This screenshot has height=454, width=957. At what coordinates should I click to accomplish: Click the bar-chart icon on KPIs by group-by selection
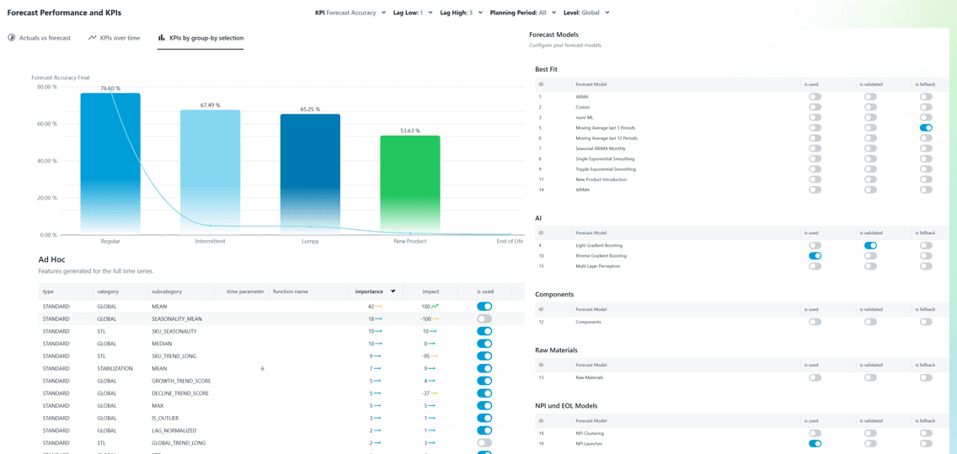(x=162, y=38)
